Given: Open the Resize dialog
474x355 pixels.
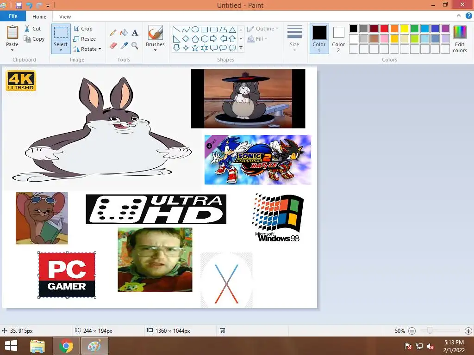Looking at the screenshot, I should click(85, 39).
